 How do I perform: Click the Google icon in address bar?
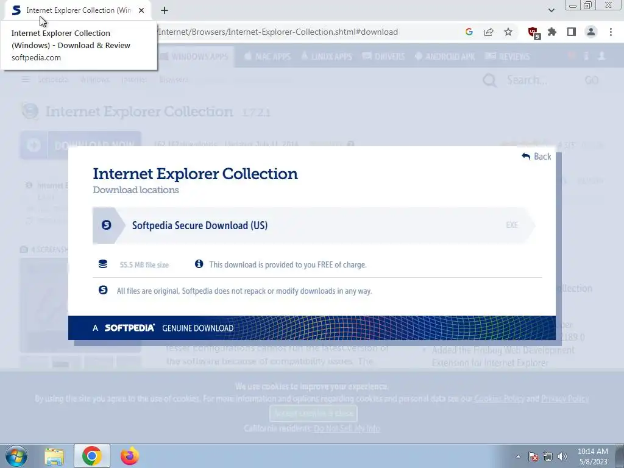469,32
